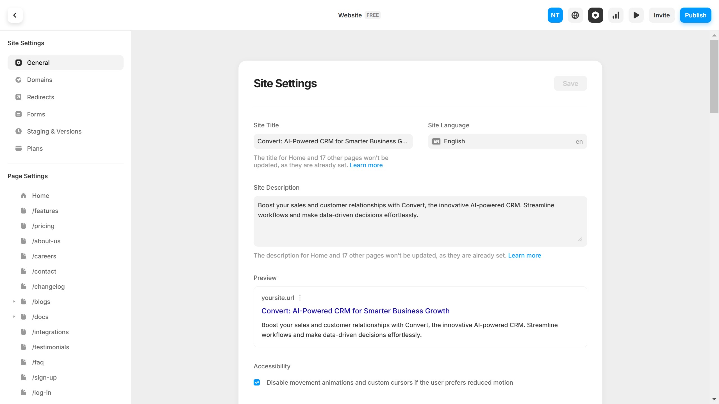The width and height of the screenshot is (719, 404).
Task: Click the play preview icon
Action: click(x=636, y=15)
